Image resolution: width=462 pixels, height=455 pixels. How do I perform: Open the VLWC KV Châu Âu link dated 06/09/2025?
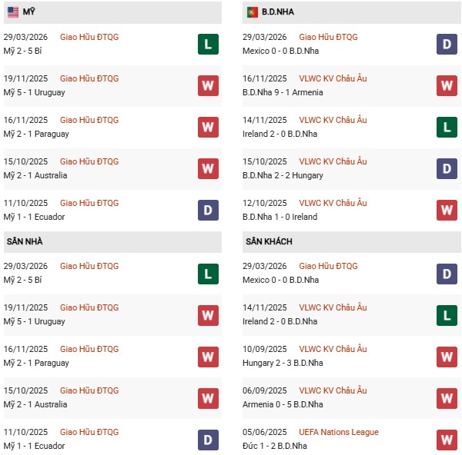(x=333, y=390)
